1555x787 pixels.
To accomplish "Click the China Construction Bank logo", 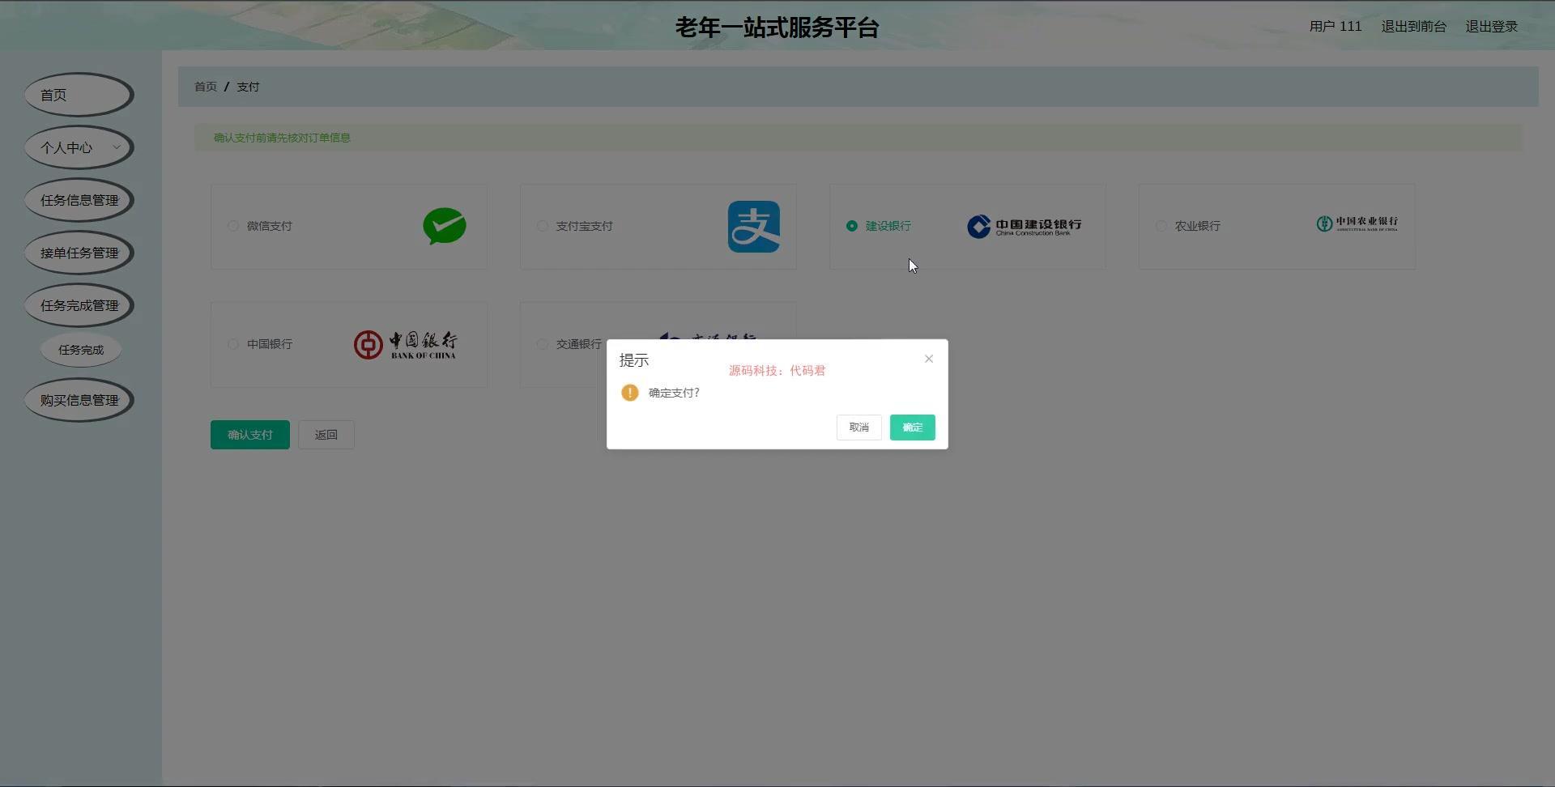I will coord(1024,226).
